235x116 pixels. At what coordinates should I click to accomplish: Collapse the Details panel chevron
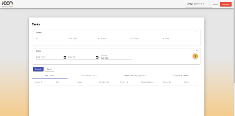[x=197, y=32]
